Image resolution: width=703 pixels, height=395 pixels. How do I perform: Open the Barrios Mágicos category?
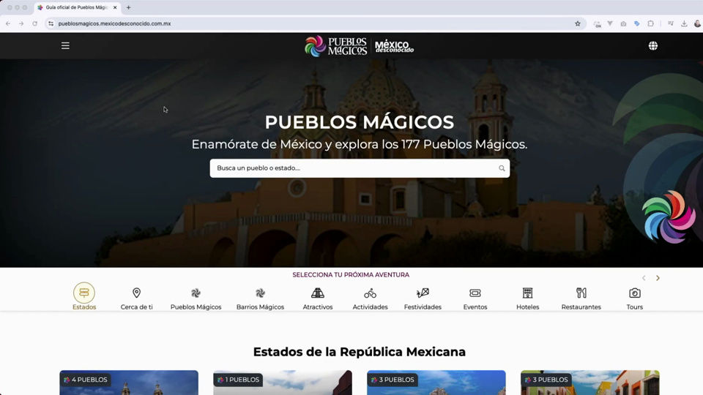coord(260,298)
